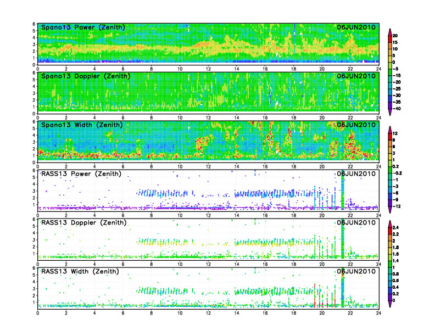Click the "-12" label on the middle colorbar
This screenshot has height=336, width=435.
[397, 206]
